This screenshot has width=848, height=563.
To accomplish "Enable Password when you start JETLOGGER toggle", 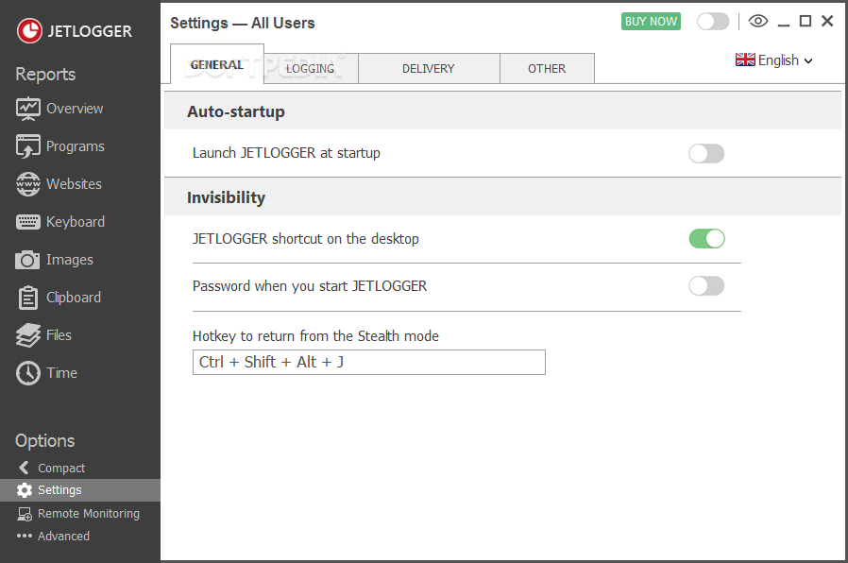I will coord(706,285).
